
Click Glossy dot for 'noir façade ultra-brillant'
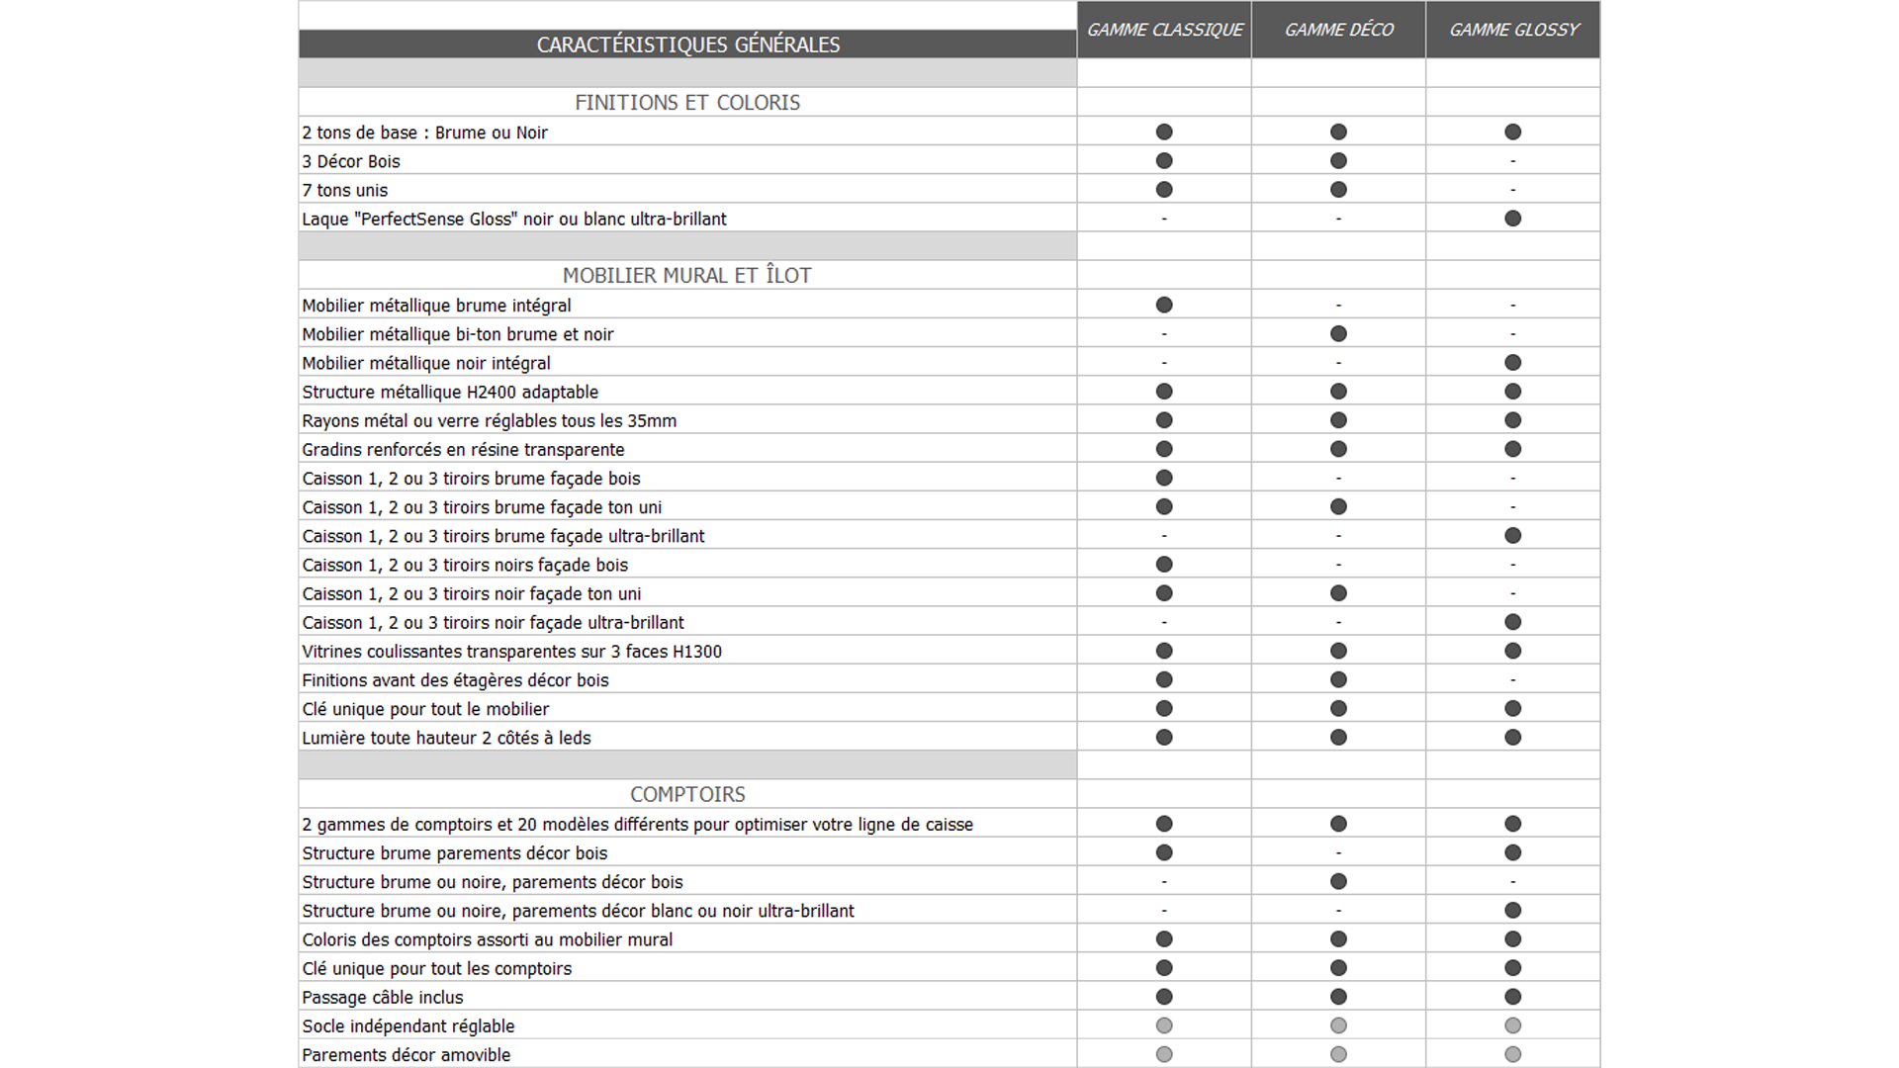tap(1513, 622)
